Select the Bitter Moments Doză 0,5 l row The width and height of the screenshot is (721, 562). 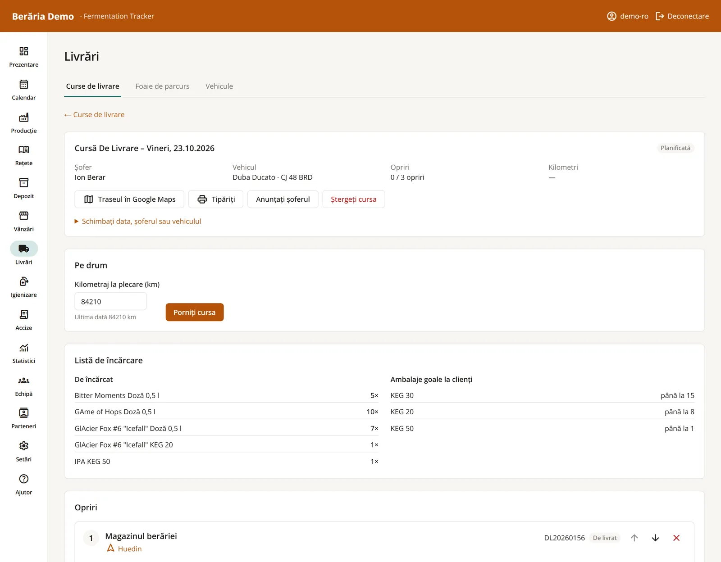227,395
